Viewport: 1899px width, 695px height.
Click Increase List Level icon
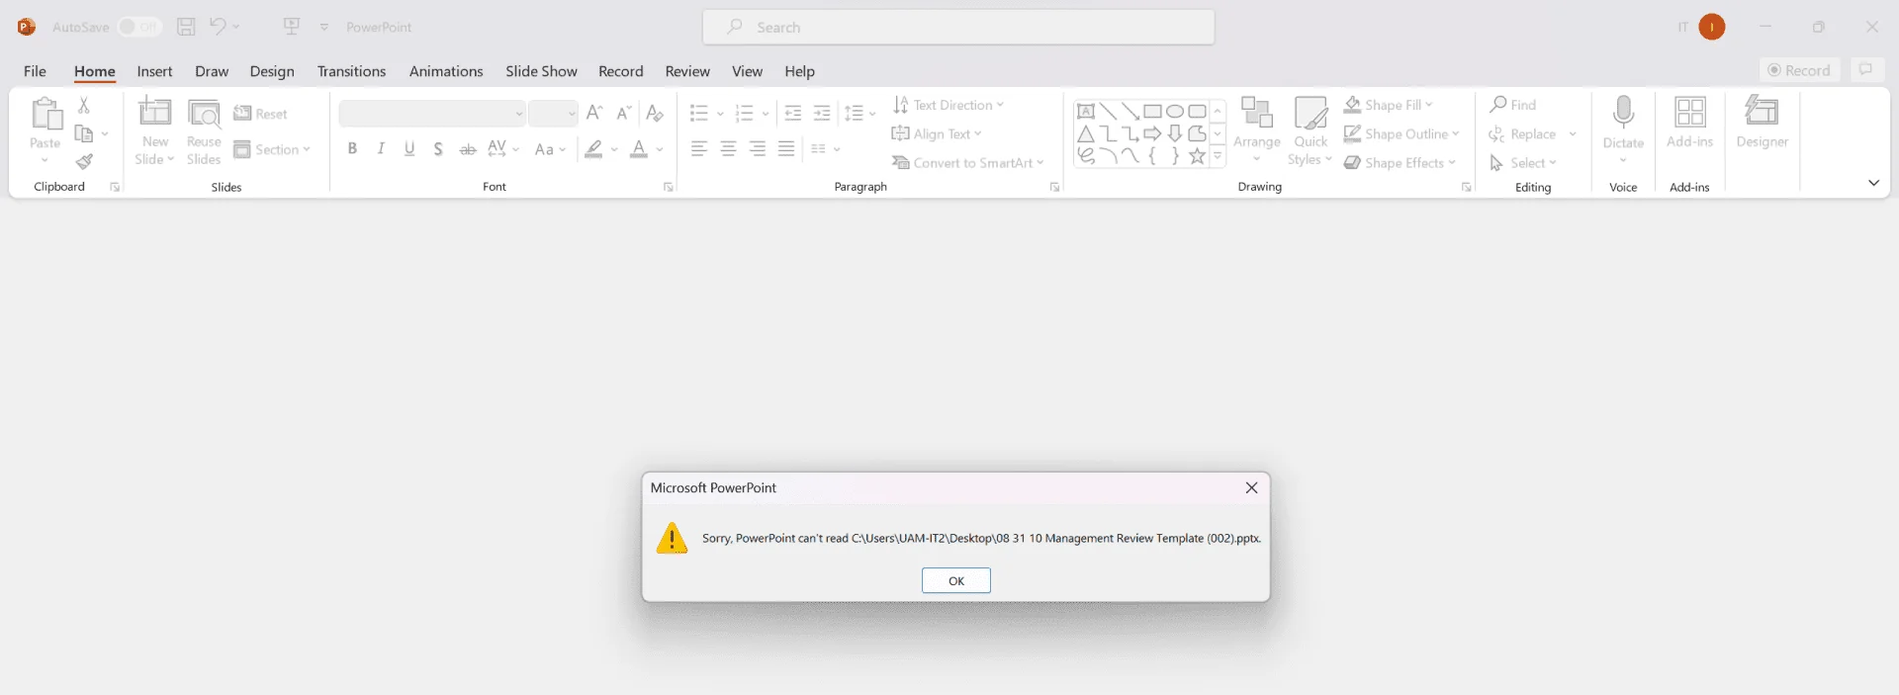tap(822, 113)
